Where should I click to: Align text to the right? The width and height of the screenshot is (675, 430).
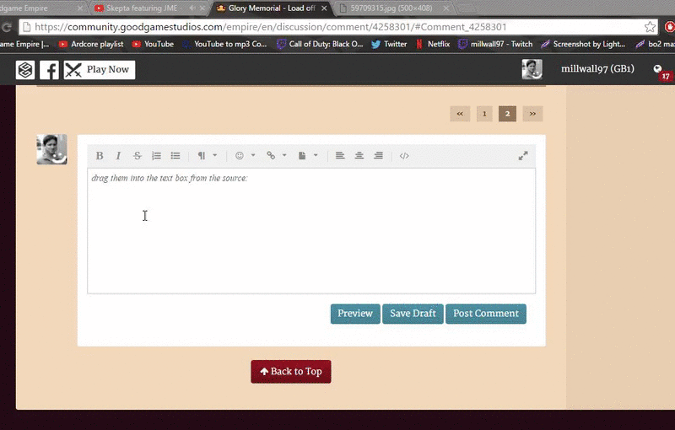[378, 156]
